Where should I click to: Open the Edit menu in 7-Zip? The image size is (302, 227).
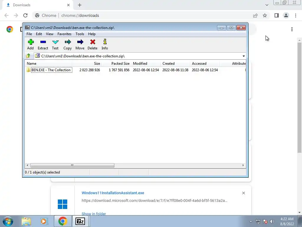pos(39,34)
